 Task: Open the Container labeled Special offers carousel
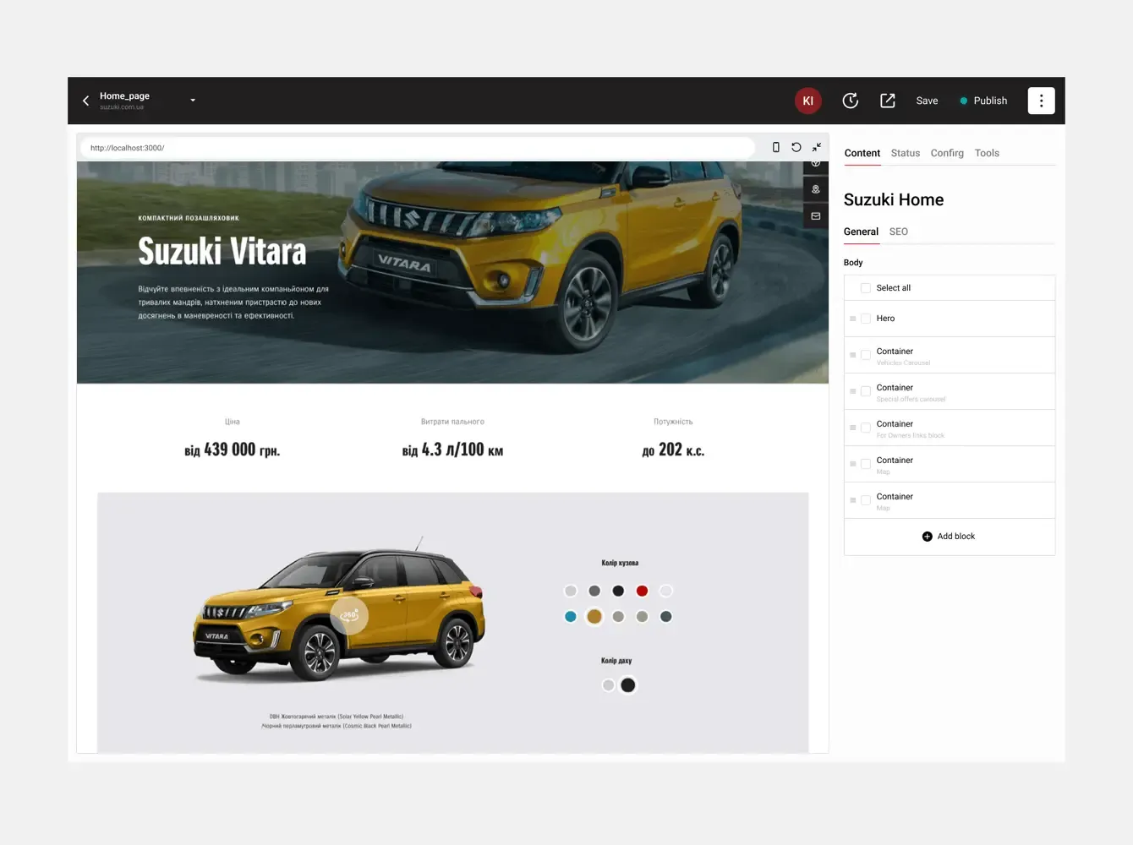tap(950, 391)
